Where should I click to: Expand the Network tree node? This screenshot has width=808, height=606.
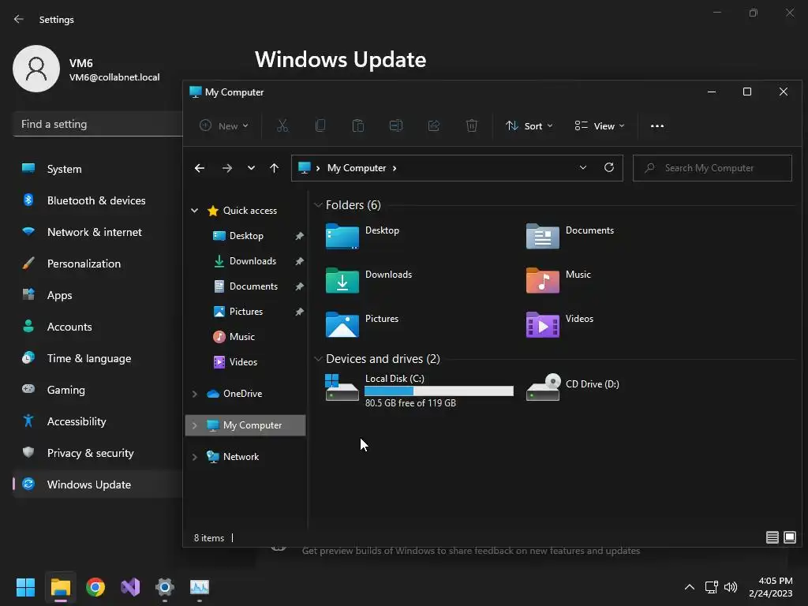(194, 457)
